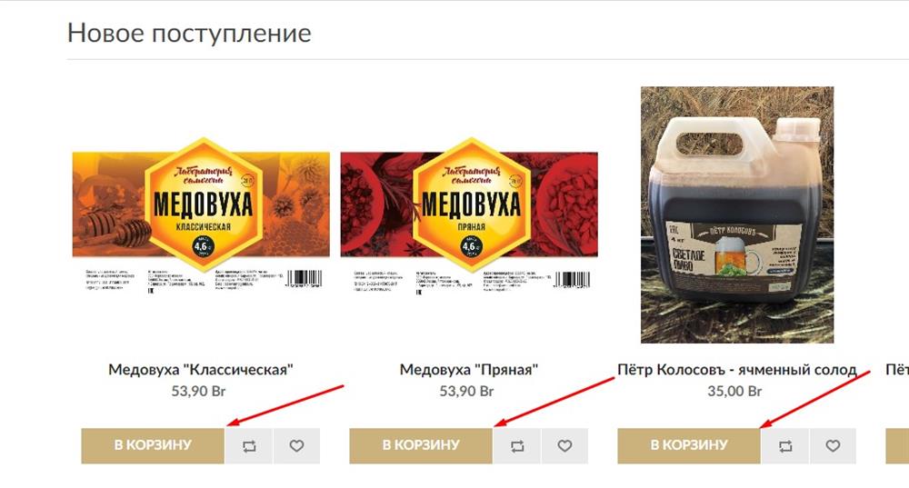Put Пётр Колосовъ ячменный солод in cart
Screen dimensions: 909x488
[x=689, y=445]
